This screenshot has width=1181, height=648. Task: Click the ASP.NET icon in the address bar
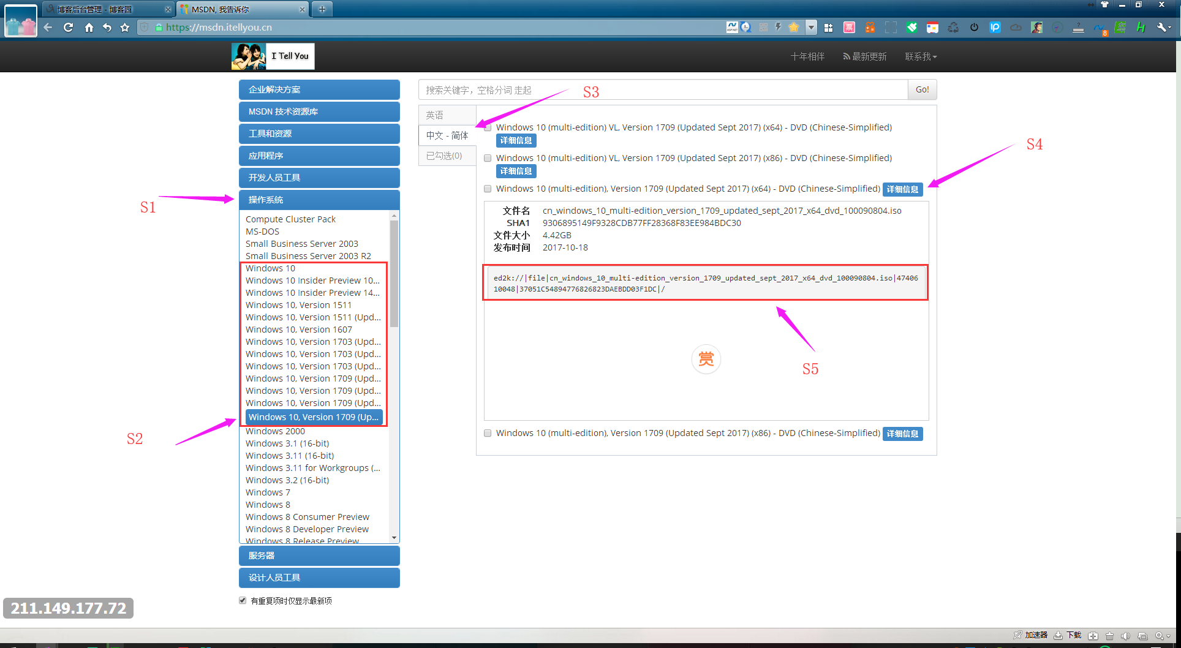click(x=732, y=27)
